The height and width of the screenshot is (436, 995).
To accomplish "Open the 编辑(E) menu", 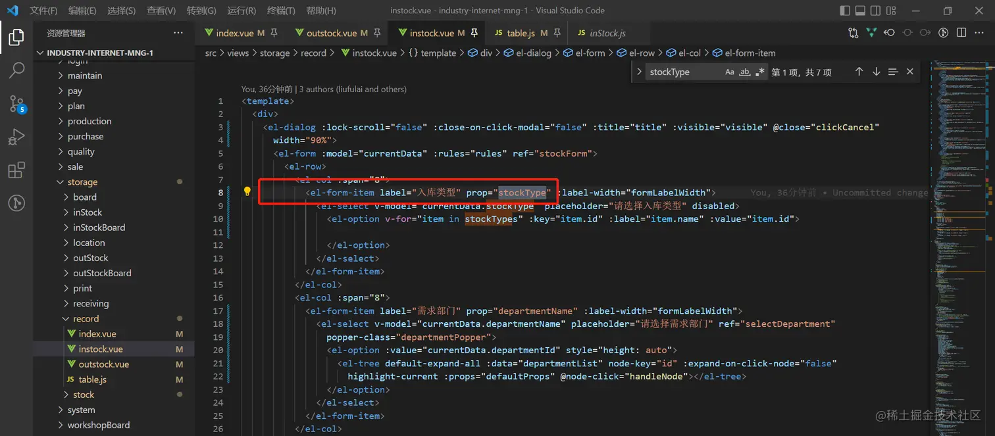I will [x=82, y=11].
